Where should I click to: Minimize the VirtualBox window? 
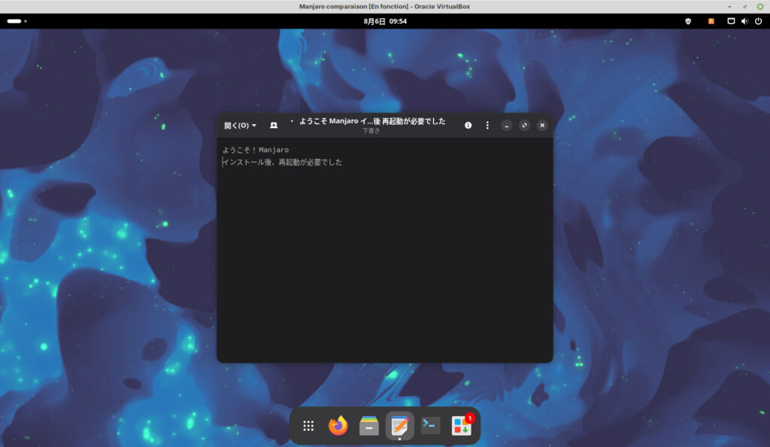click(x=729, y=6)
